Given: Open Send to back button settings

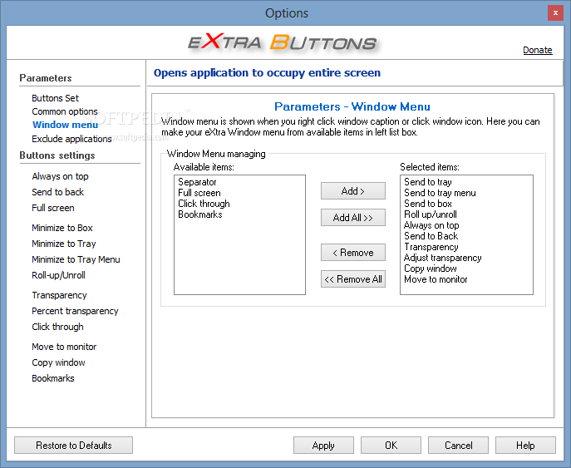Looking at the screenshot, I should [57, 192].
